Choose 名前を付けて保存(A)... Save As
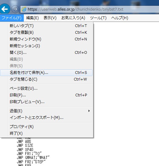The height and width of the screenshot is (166, 159). point(46,73)
